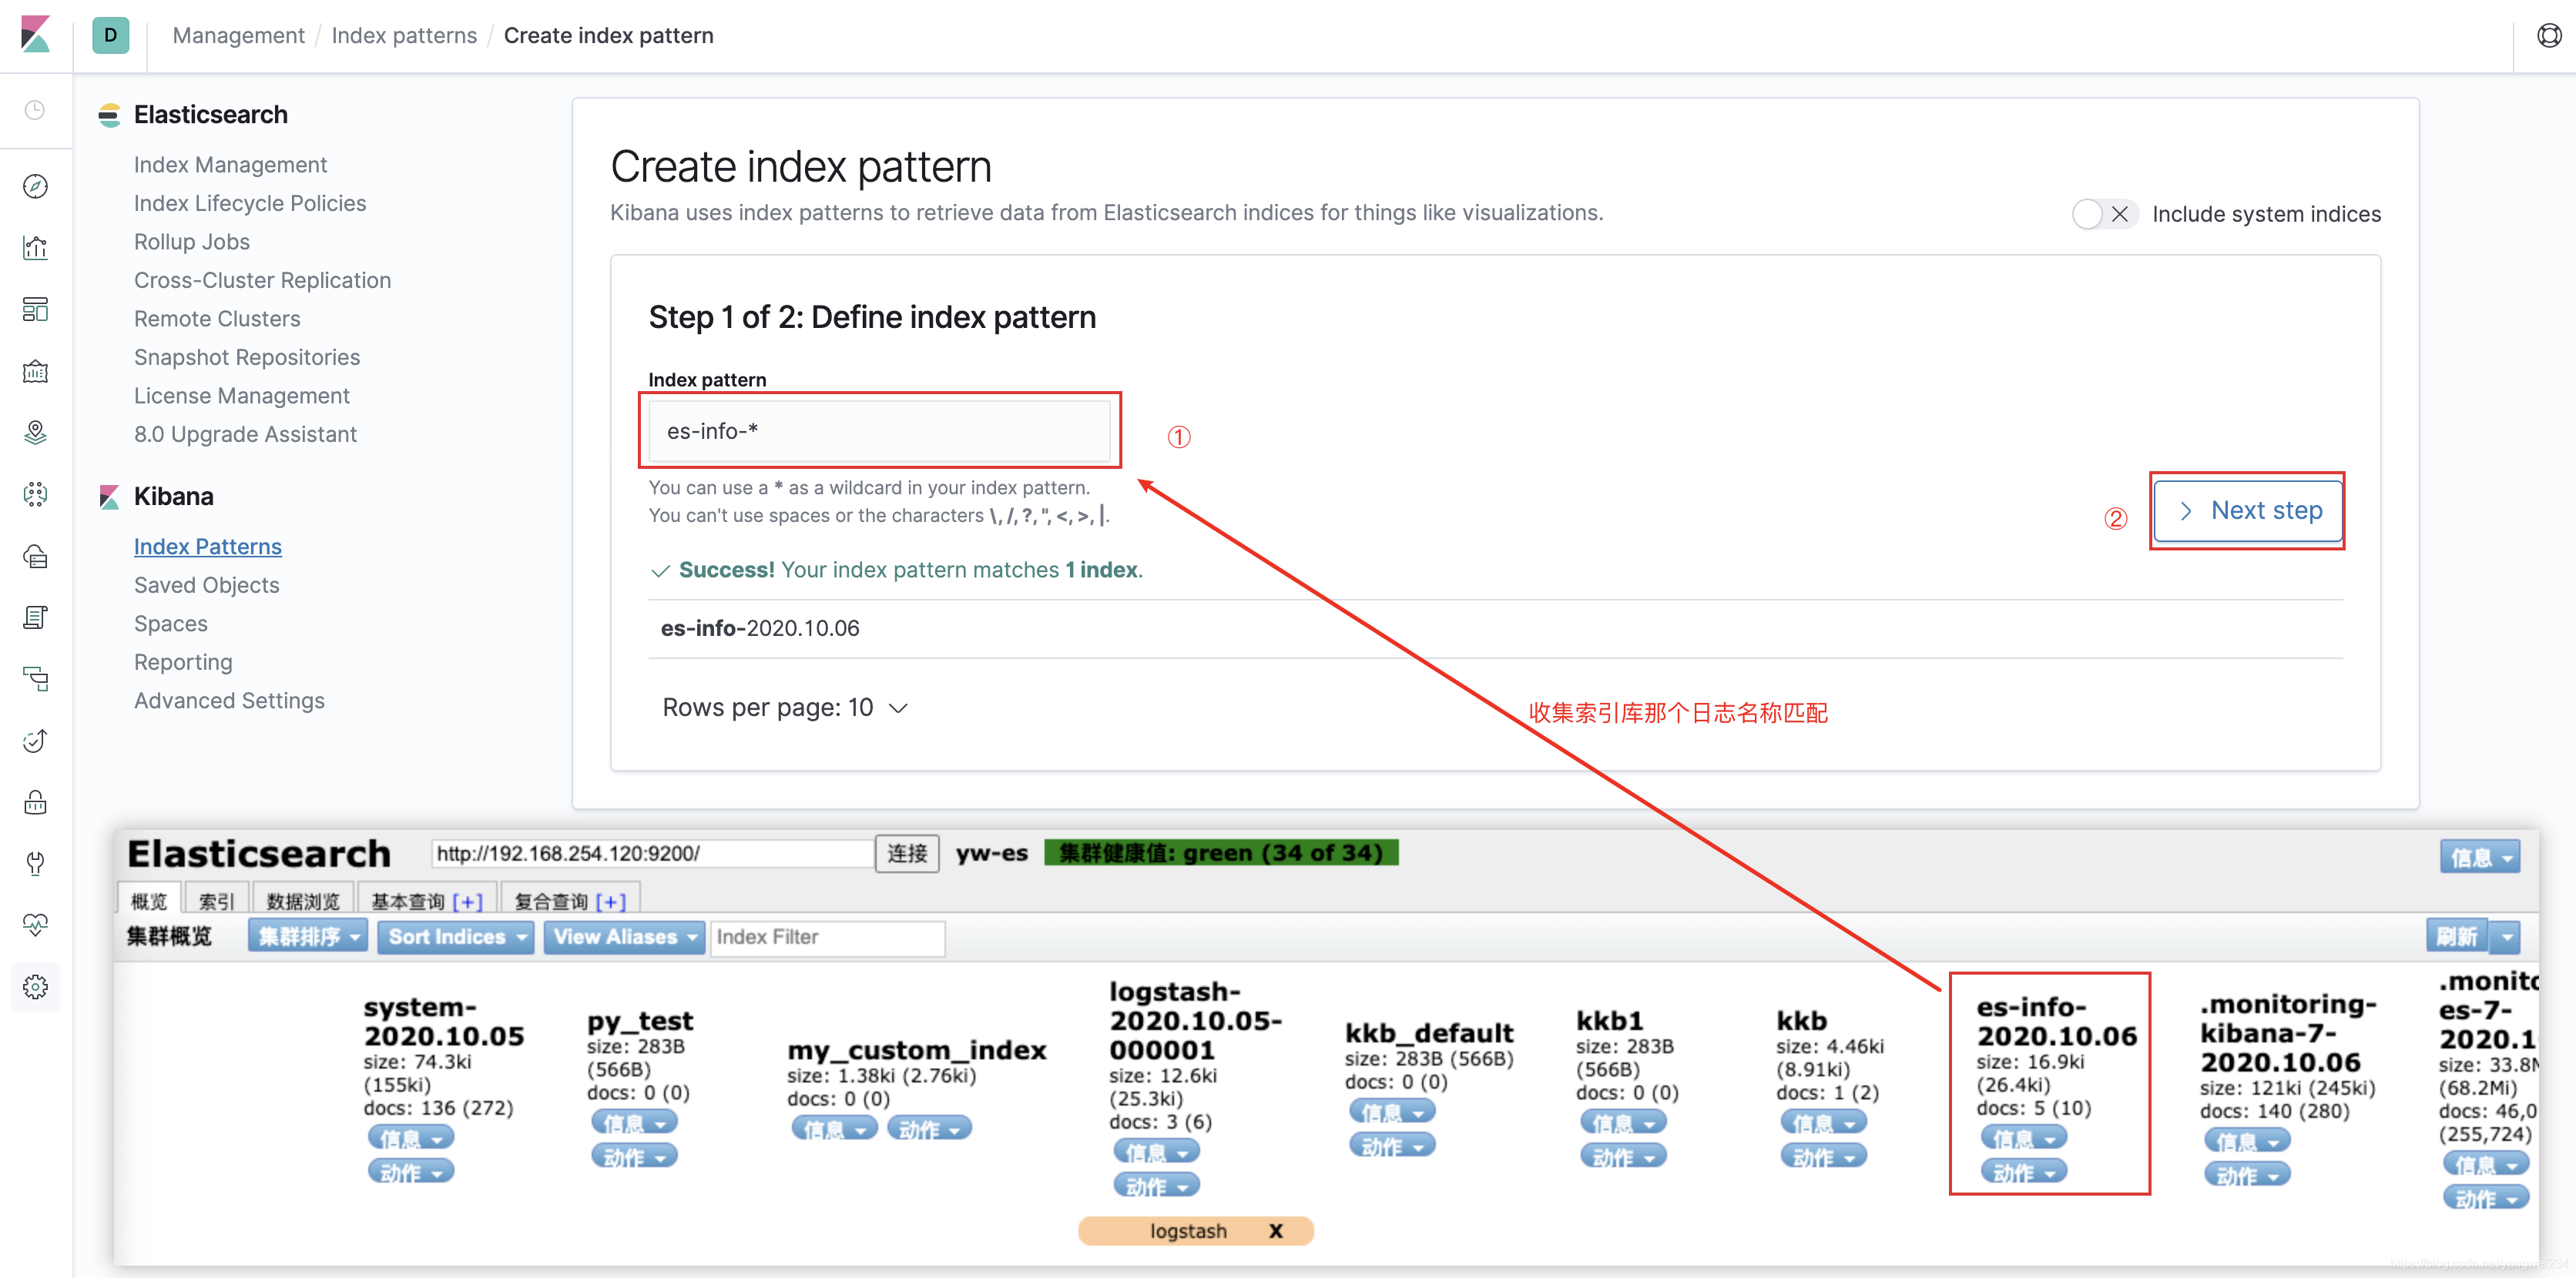
Task: Open Index Management under Elasticsearch
Action: pos(230,165)
